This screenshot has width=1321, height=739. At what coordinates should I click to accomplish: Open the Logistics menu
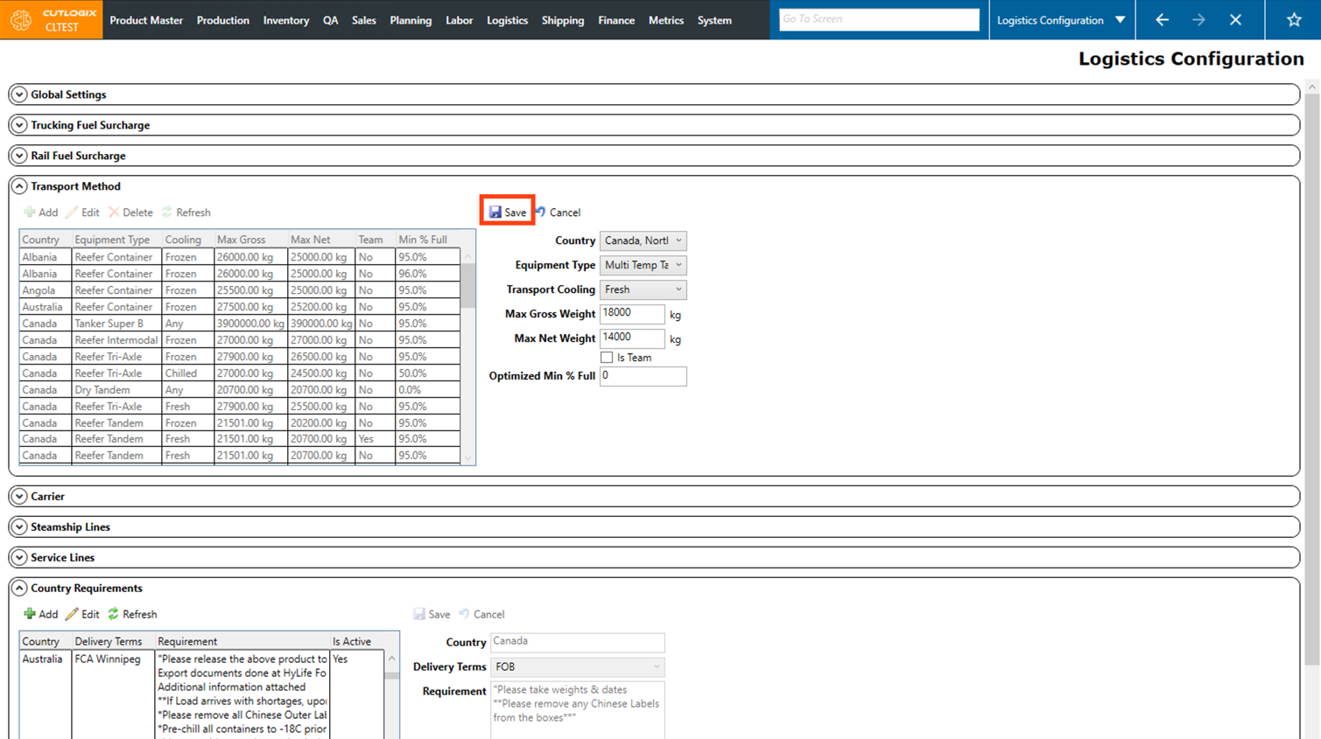(507, 20)
